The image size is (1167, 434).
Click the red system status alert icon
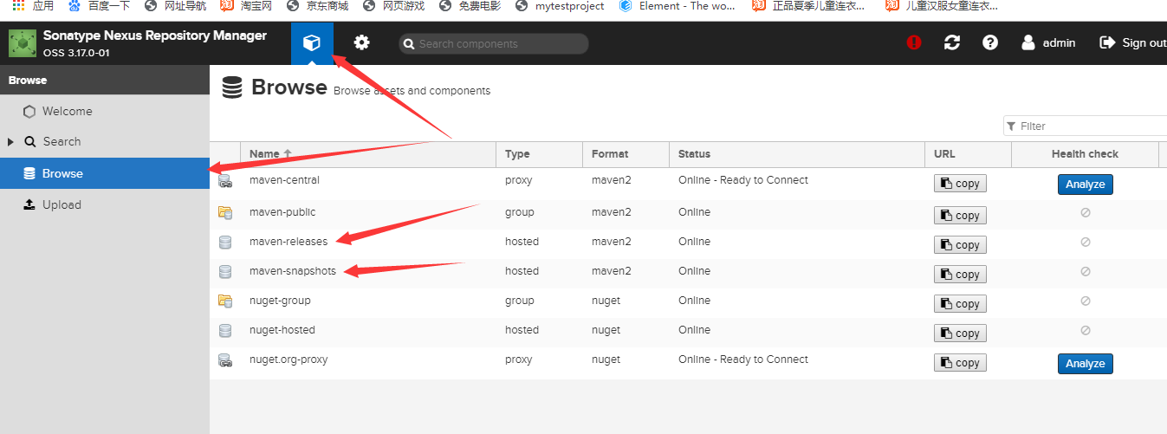[x=914, y=42]
